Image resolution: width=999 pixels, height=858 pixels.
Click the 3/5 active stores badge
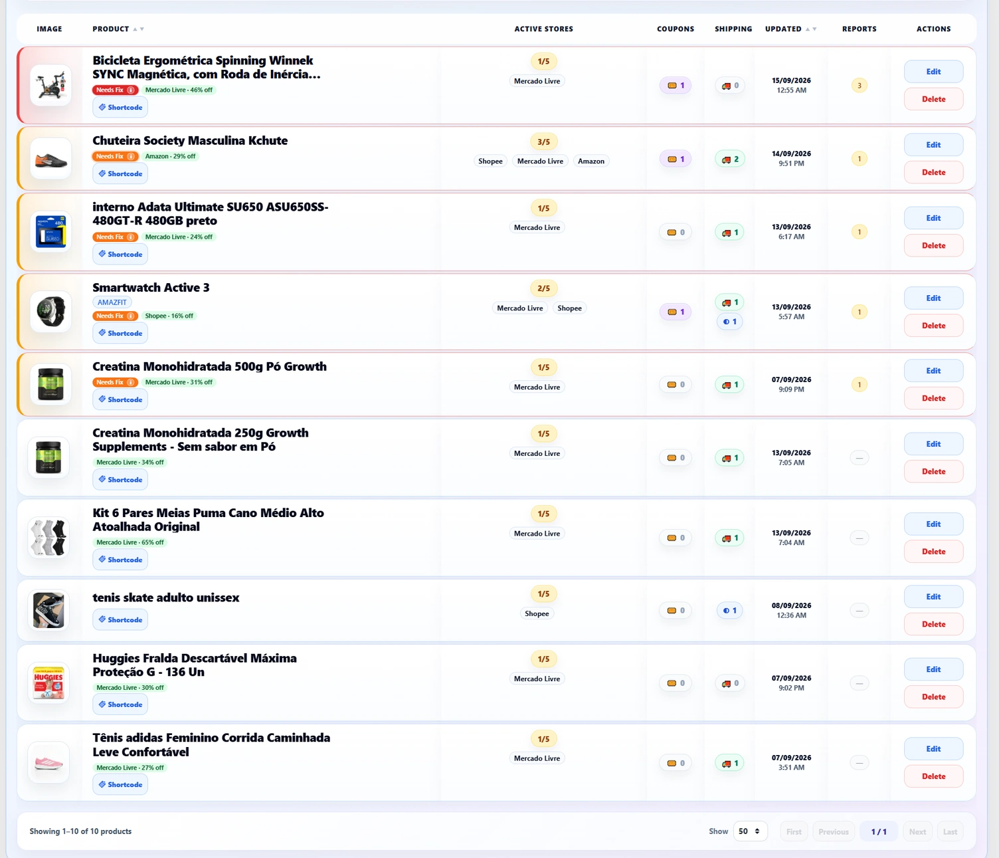point(543,142)
